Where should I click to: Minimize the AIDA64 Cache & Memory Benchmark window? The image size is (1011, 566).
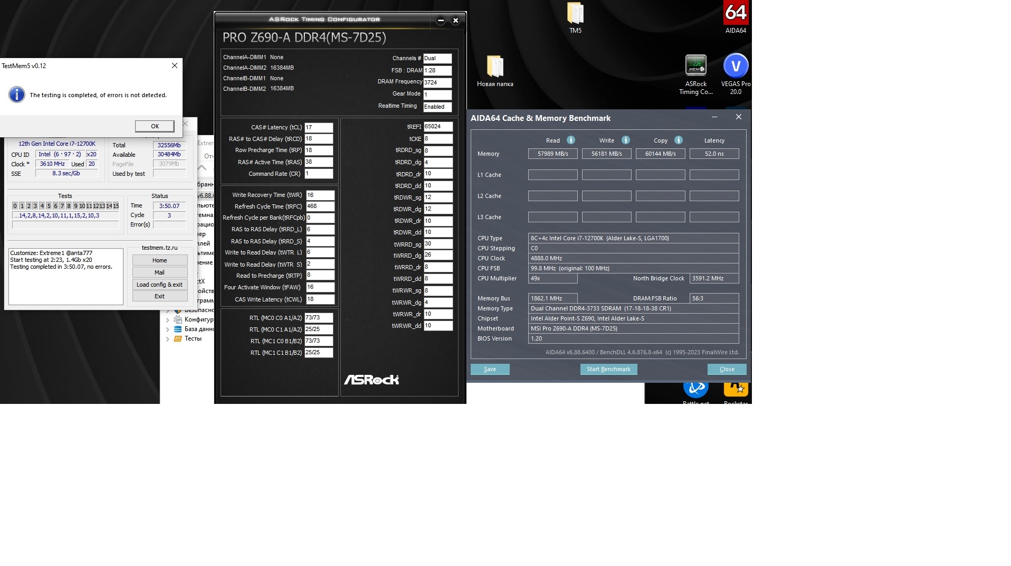pos(714,117)
